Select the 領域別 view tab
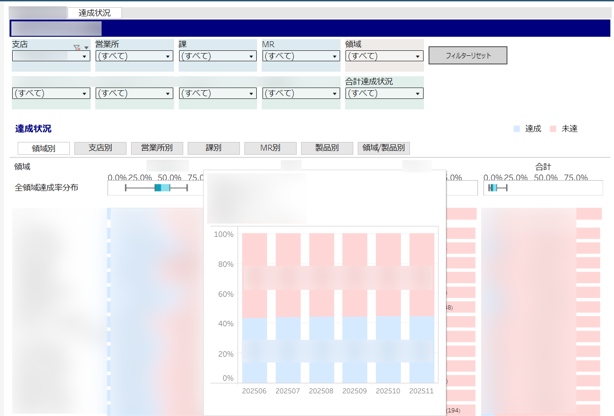 [x=44, y=148]
